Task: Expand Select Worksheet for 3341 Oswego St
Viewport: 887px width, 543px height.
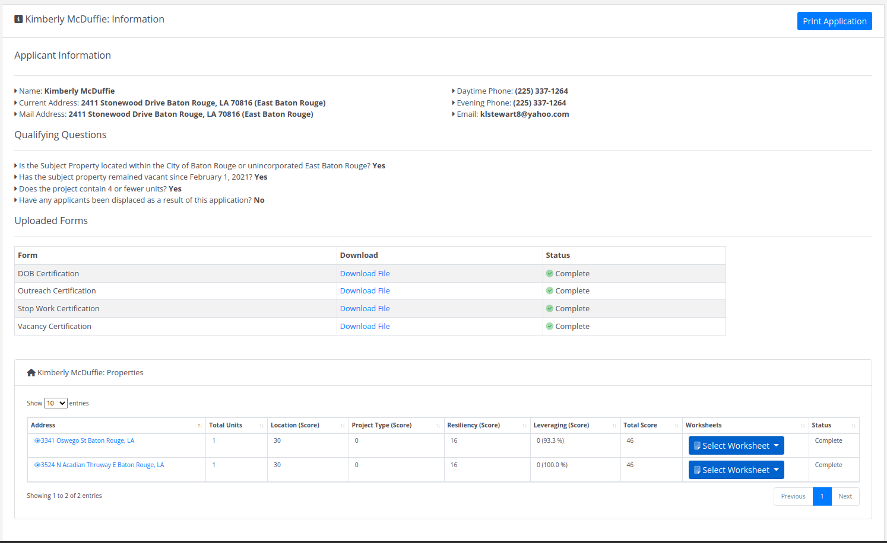Action: 736,446
